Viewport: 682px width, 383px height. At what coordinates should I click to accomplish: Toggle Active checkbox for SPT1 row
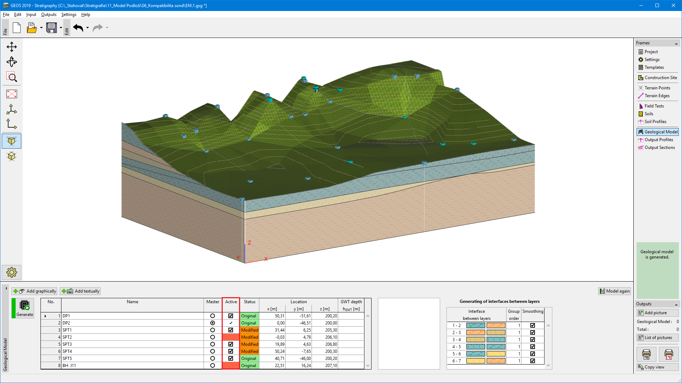click(231, 330)
